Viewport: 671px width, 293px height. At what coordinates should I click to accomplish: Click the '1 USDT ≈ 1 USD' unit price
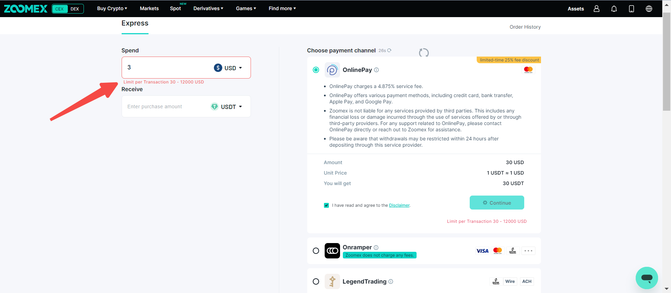click(x=505, y=173)
